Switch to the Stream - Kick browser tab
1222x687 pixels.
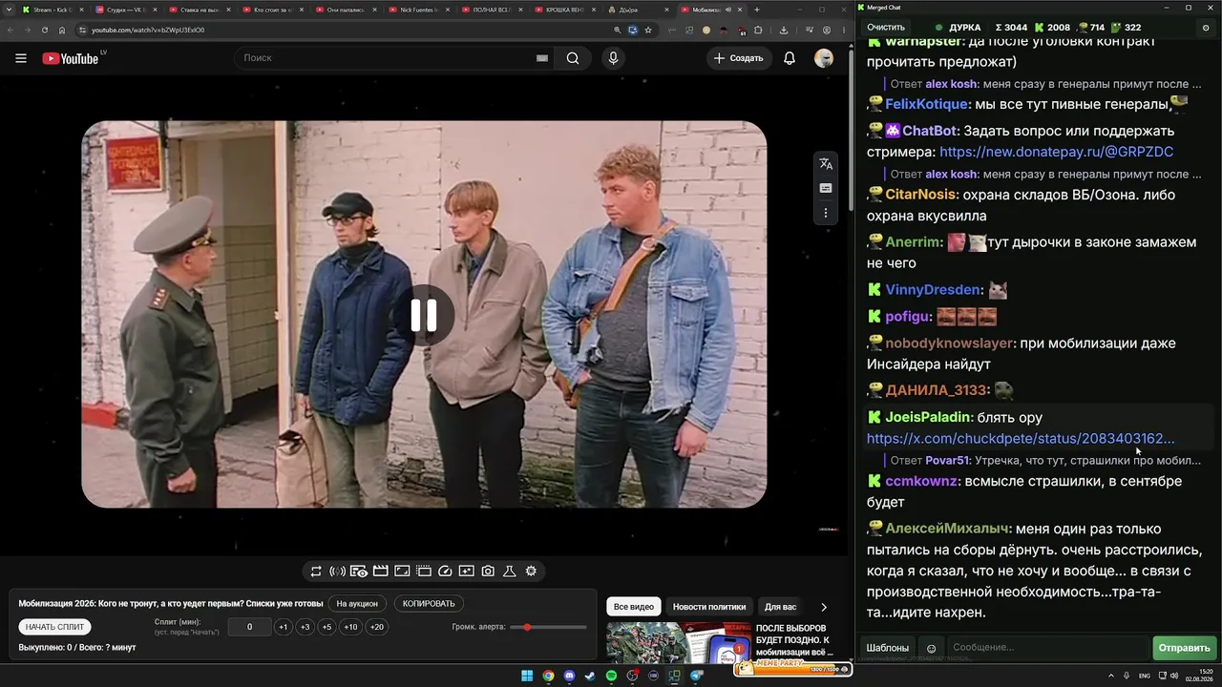point(53,10)
